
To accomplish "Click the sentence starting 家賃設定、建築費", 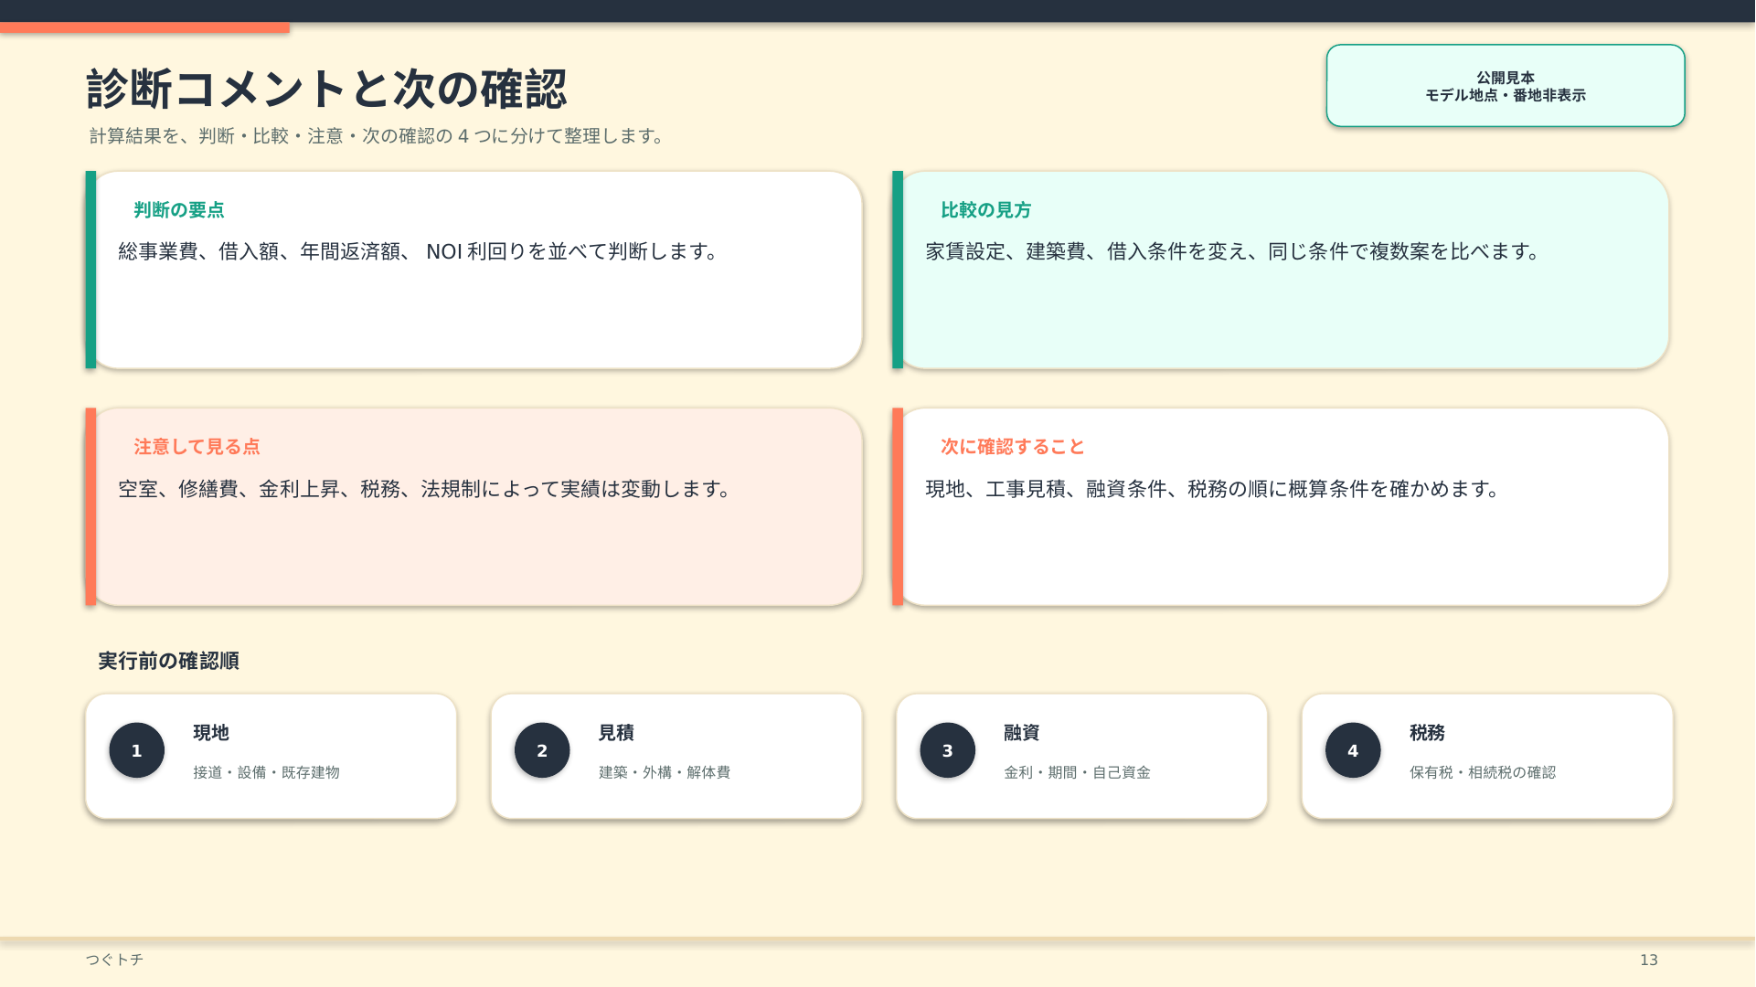I will [x=1234, y=251].
